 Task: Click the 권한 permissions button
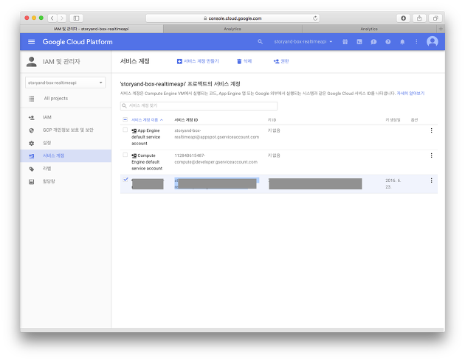281,61
